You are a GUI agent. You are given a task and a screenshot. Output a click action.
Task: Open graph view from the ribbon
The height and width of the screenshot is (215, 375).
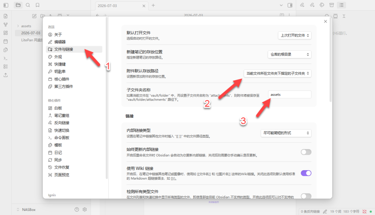pos(6,25)
